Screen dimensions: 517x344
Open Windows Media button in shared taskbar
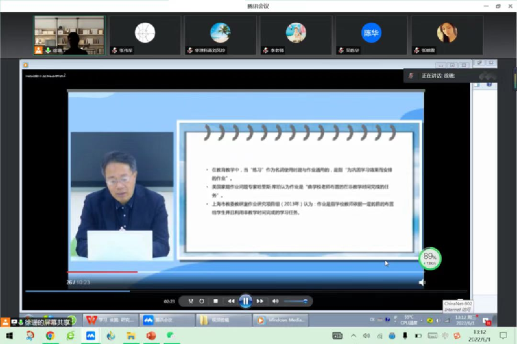tap(280, 320)
